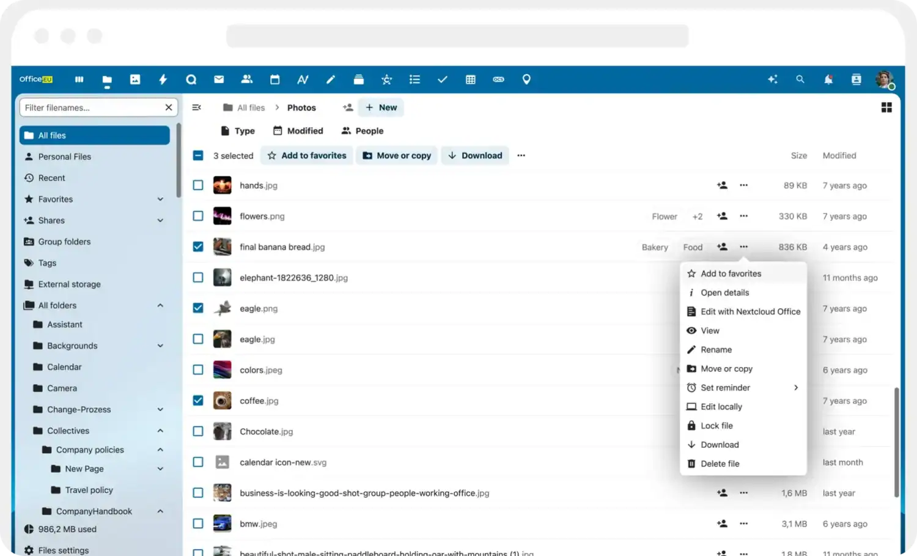Viewport: 917px width, 556px height.
Task: Toggle the select-all checkbox
Action: [x=198, y=155]
